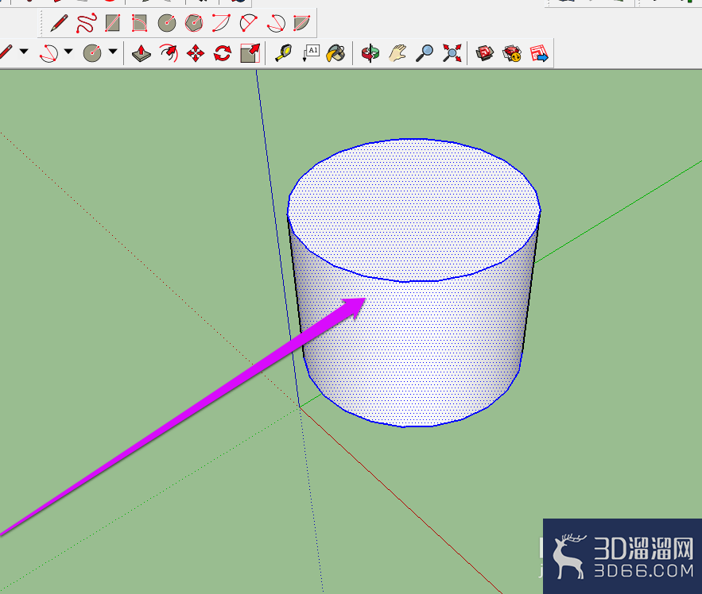Click the Zoom Extents tool

452,53
